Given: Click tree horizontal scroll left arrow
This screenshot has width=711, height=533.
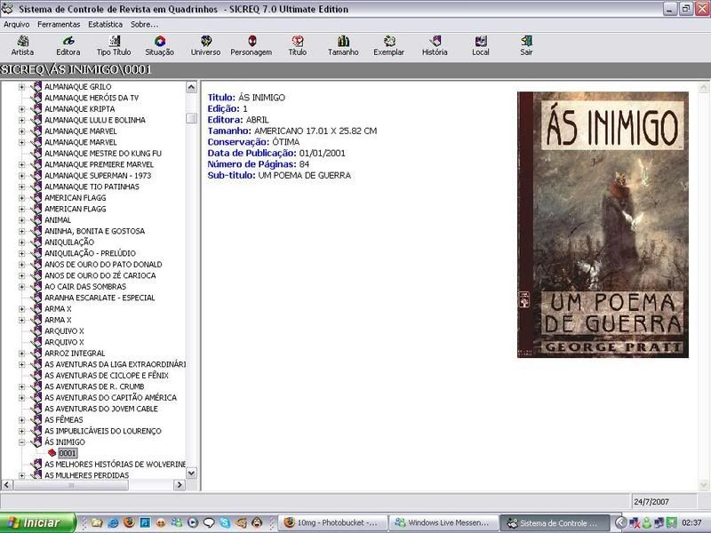Looking at the screenshot, I should [6, 484].
